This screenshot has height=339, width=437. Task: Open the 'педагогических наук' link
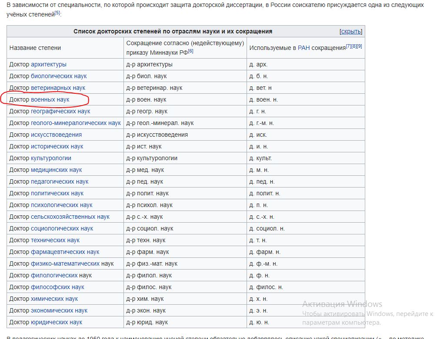click(x=60, y=181)
